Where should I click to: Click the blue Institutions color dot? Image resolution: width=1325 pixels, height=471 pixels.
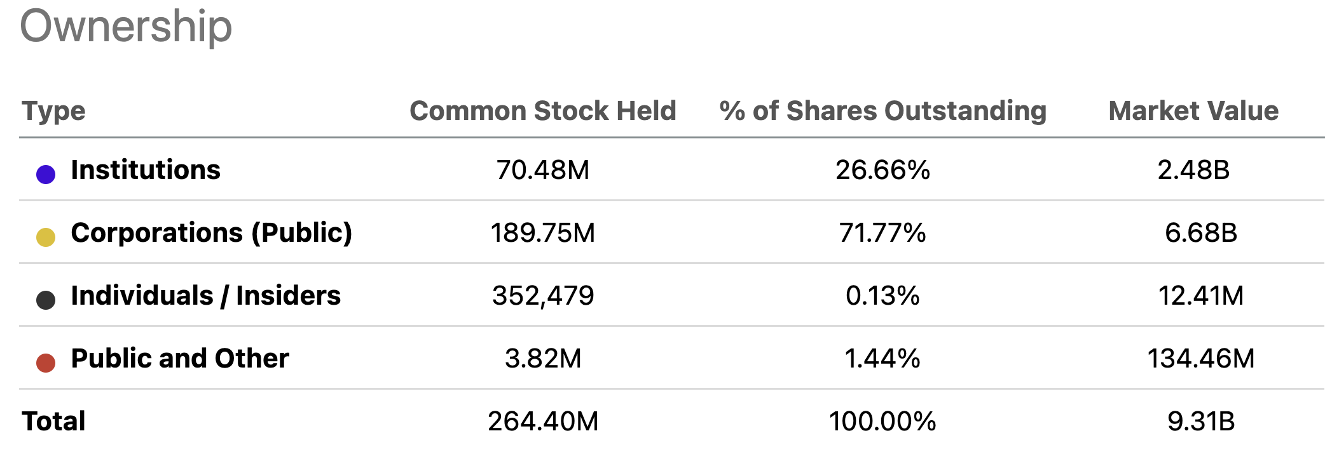coord(46,174)
